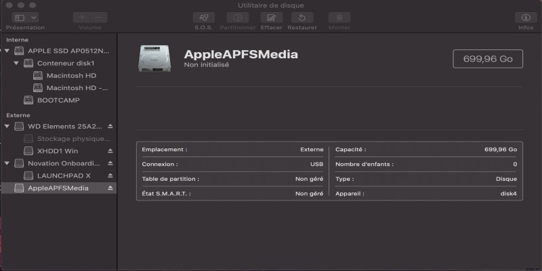Image resolution: width=542 pixels, height=271 pixels.
Task: Click the 699,96 Go capacity box
Action: tap(488, 59)
